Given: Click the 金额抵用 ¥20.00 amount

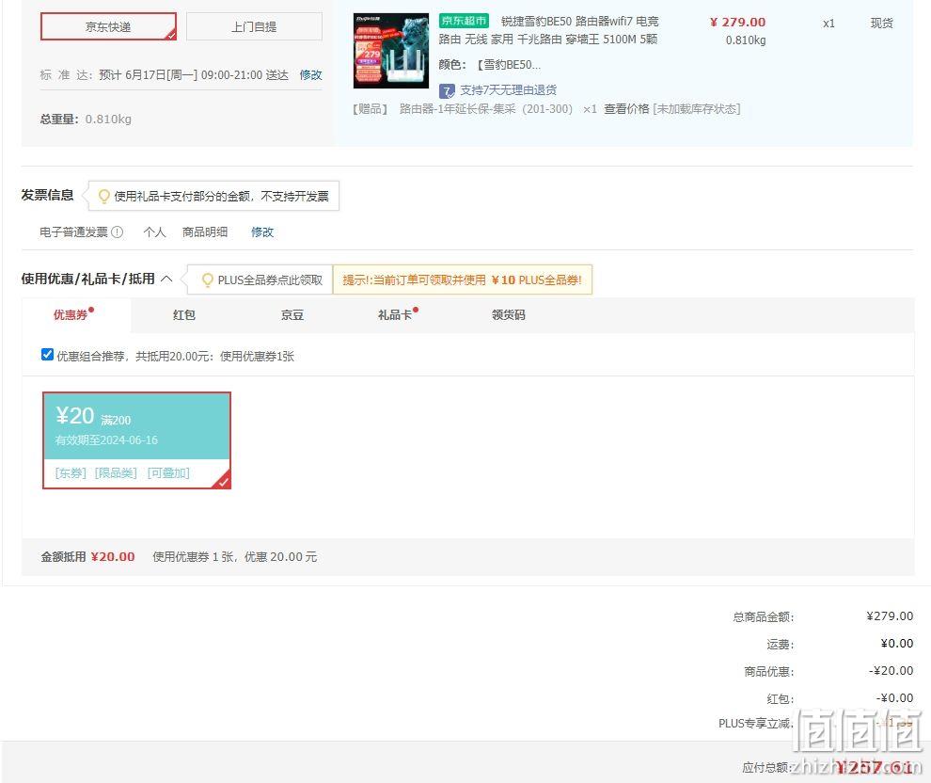Looking at the screenshot, I should (113, 556).
